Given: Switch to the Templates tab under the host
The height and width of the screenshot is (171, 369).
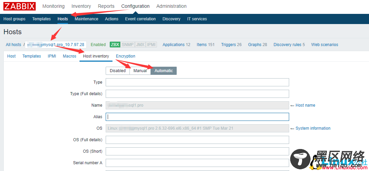Looking at the screenshot, I should [x=32, y=56].
